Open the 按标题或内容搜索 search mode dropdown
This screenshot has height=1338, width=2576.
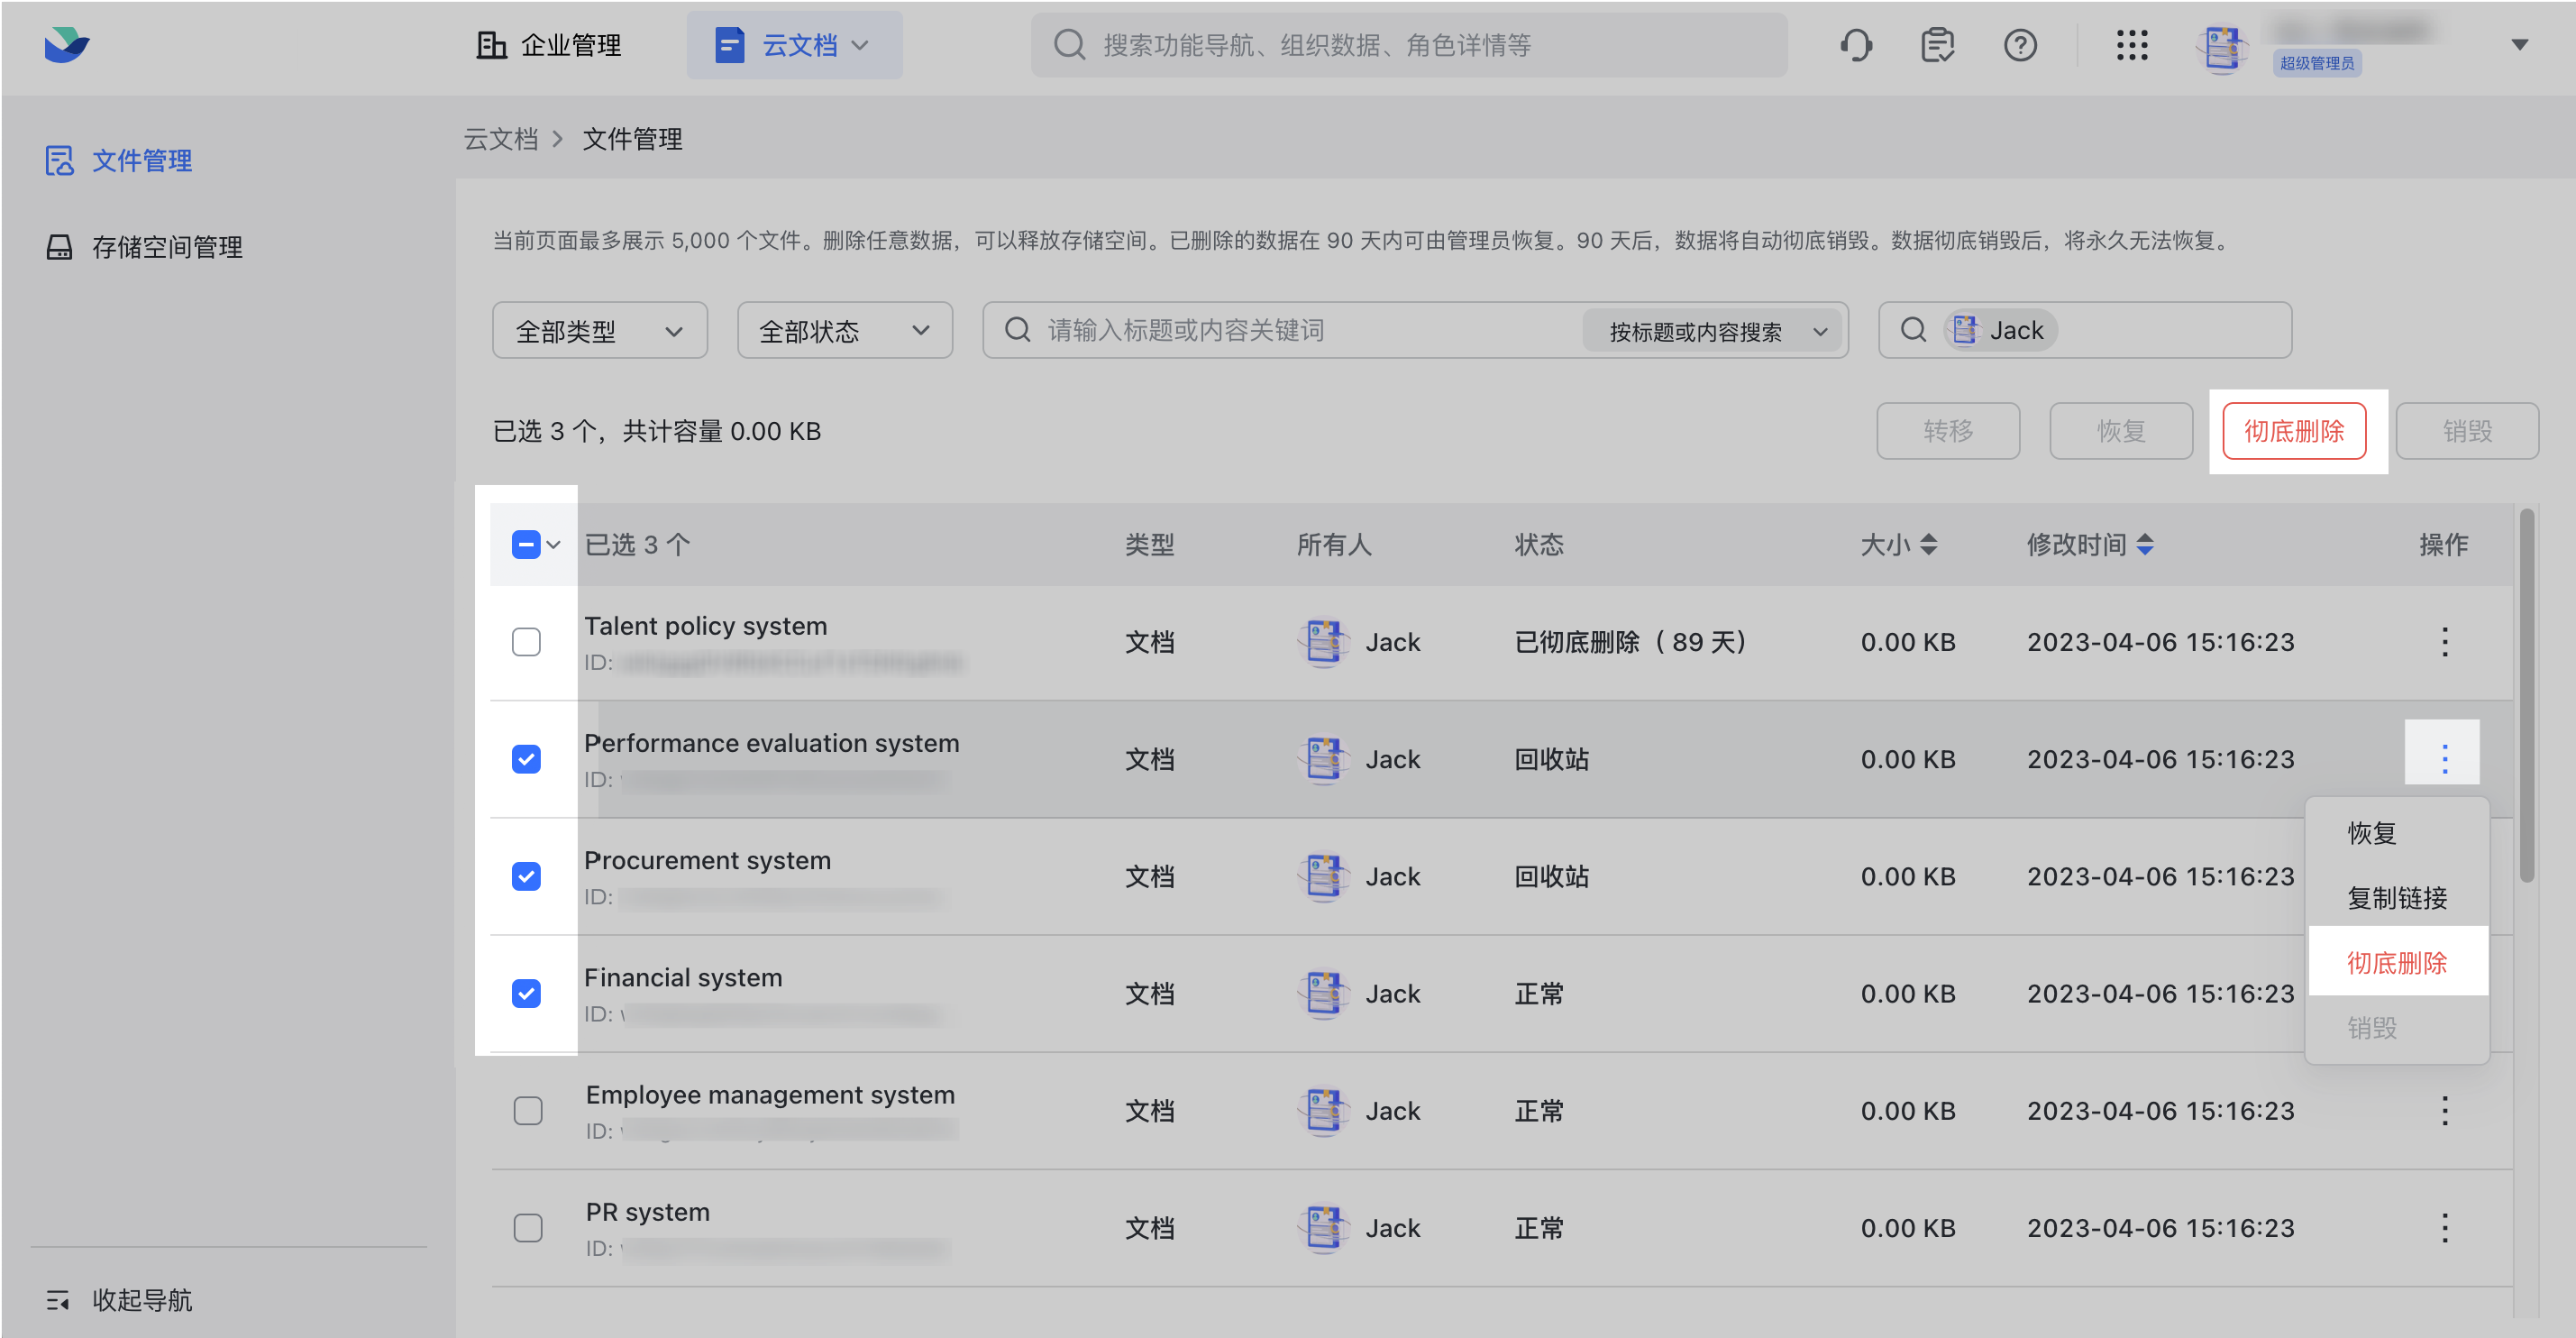click(x=1714, y=331)
